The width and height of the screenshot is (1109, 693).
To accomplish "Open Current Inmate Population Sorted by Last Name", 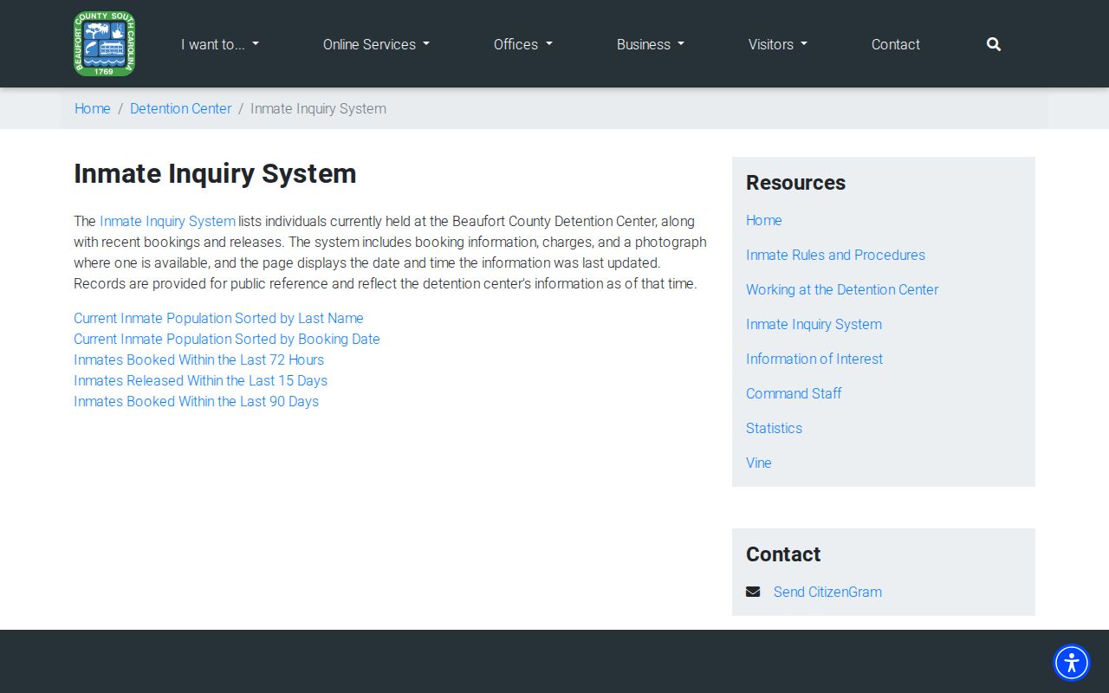I will point(218,318).
